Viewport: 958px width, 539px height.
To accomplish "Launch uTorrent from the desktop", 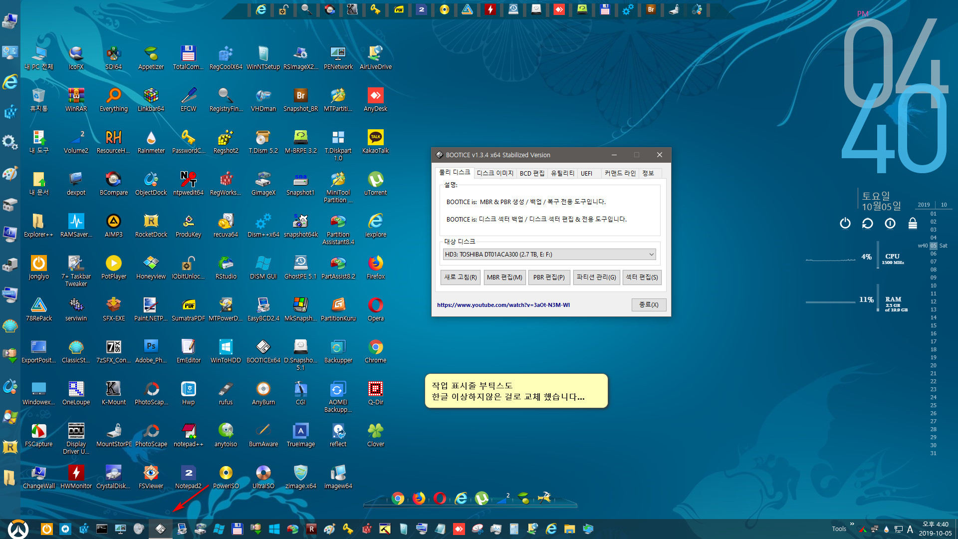I will tap(375, 183).
